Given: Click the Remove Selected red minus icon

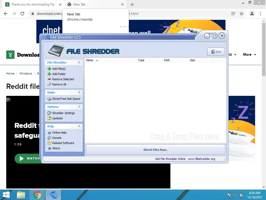Looking at the screenshot, I should coord(49,79).
